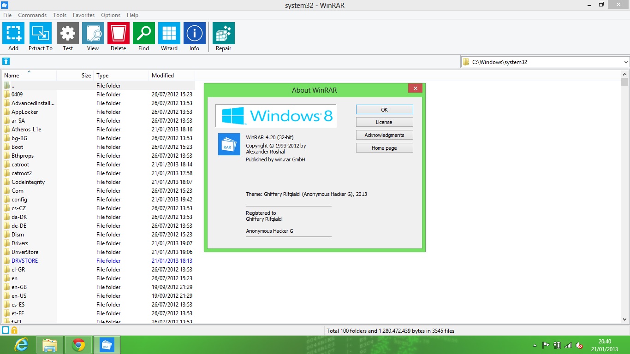Open the View tool icon
630x354 pixels.
93,32
